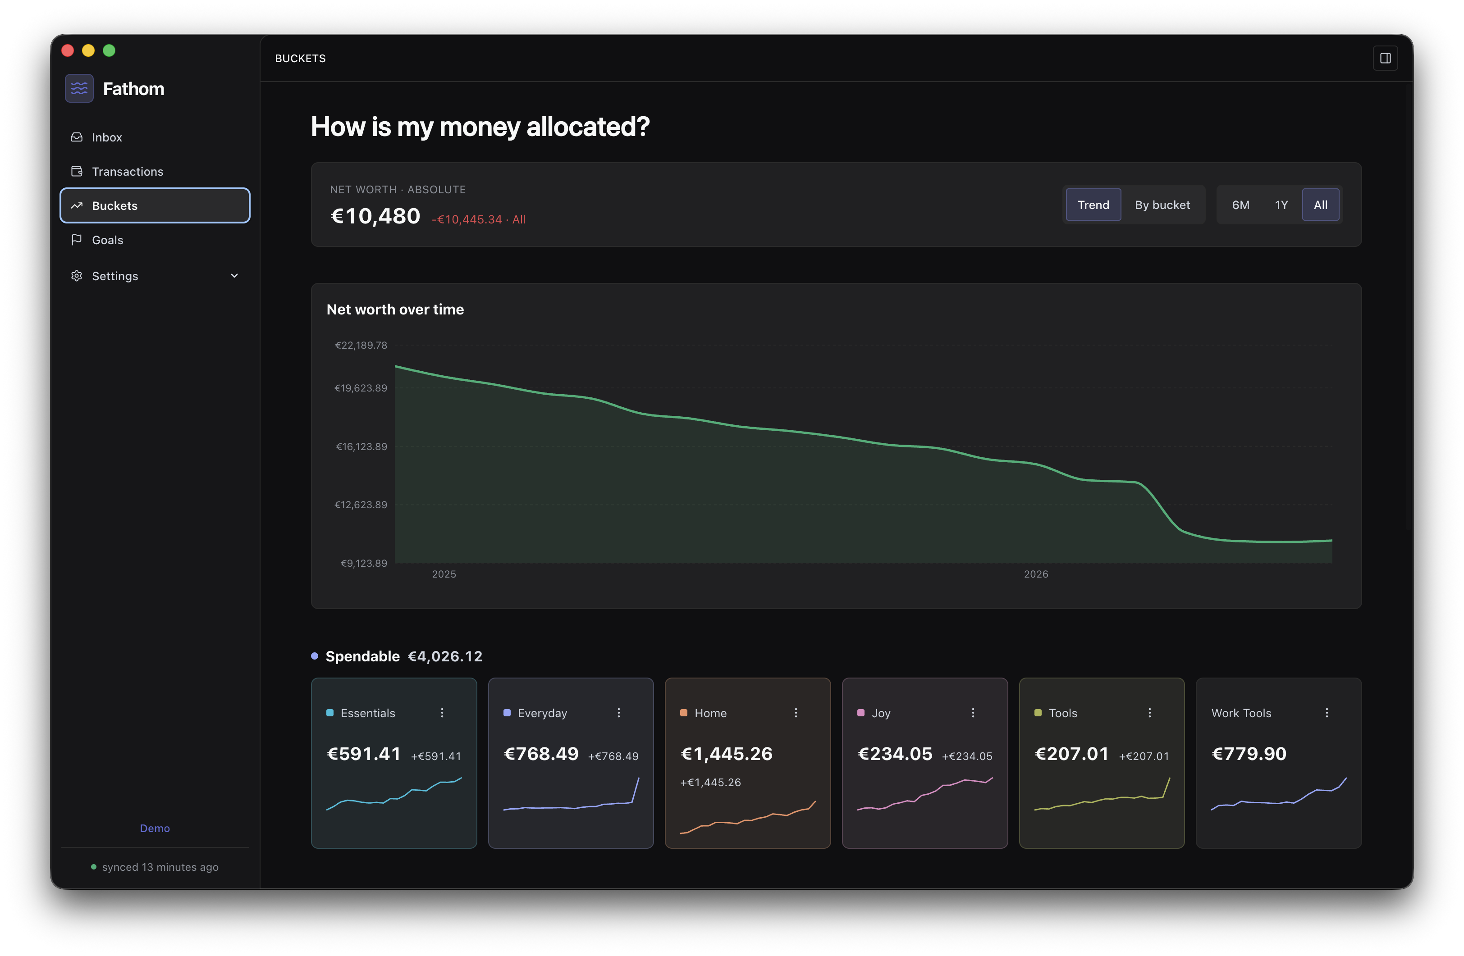The width and height of the screenshot is (1464, 956).
Task: Open the Tools bucket card
Action: pyautogui.click(x=1102, y=763)
